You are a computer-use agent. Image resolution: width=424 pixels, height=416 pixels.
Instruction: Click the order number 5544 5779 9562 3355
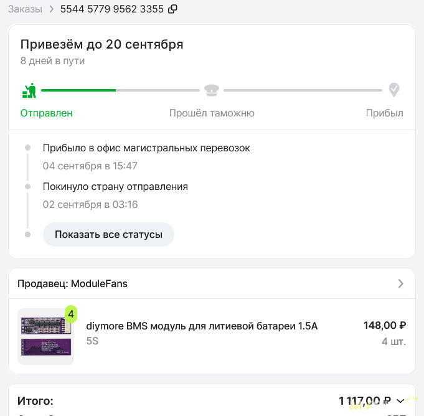(x=111, y=9)
